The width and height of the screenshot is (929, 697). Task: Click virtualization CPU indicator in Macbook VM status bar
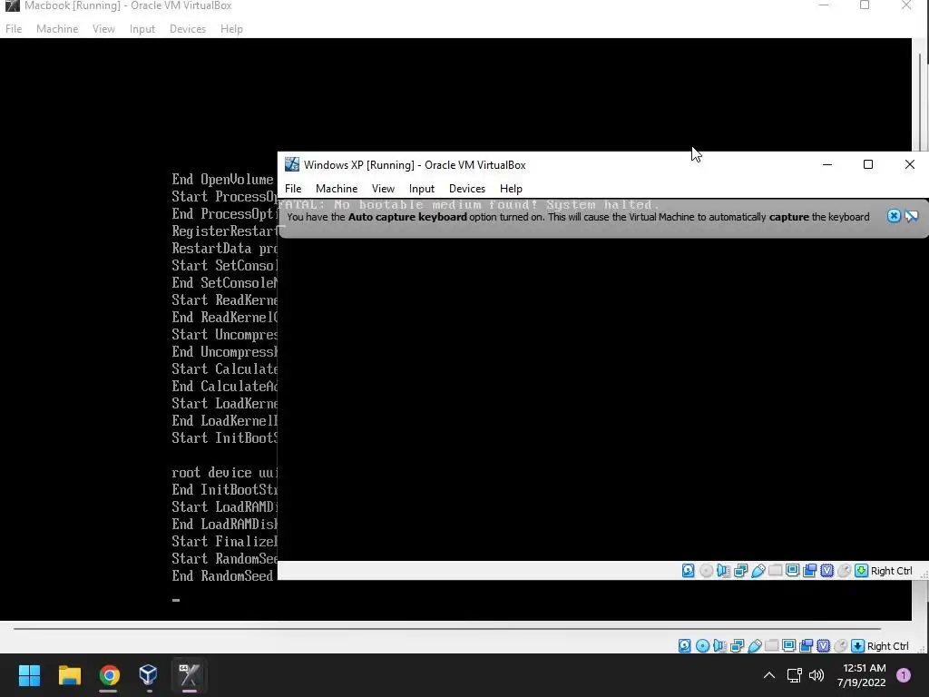[x=824, y=646]
